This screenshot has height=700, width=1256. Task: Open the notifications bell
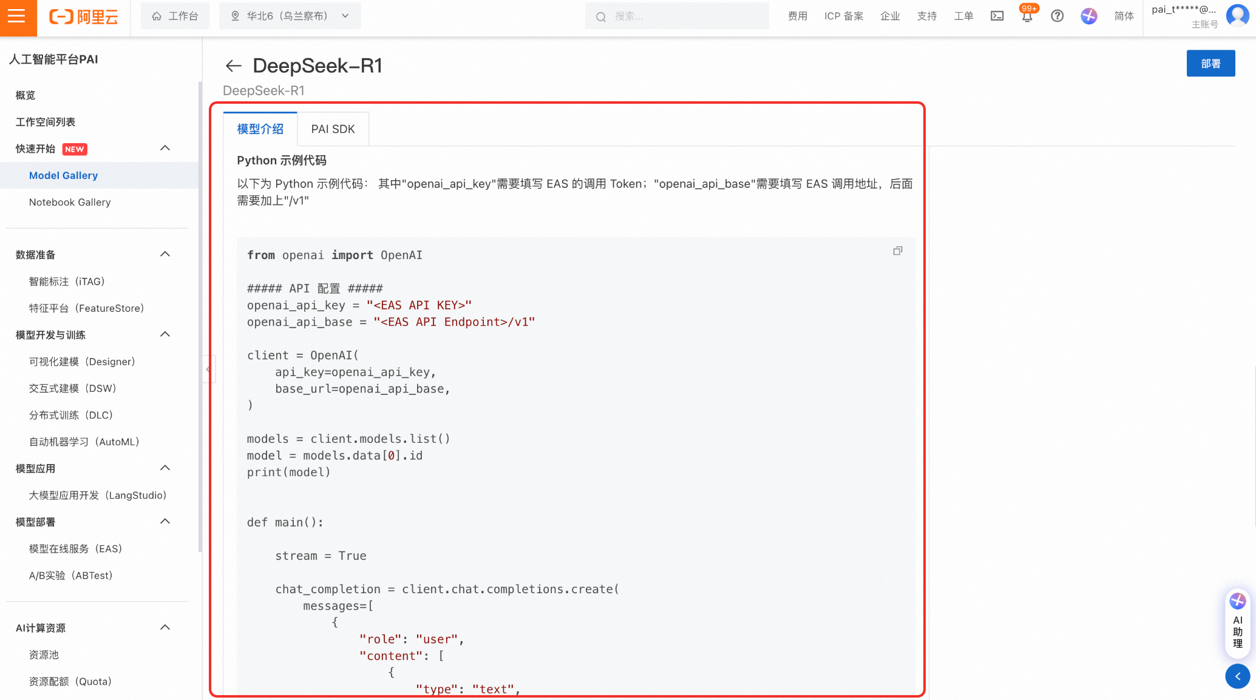click(1027, 16)
